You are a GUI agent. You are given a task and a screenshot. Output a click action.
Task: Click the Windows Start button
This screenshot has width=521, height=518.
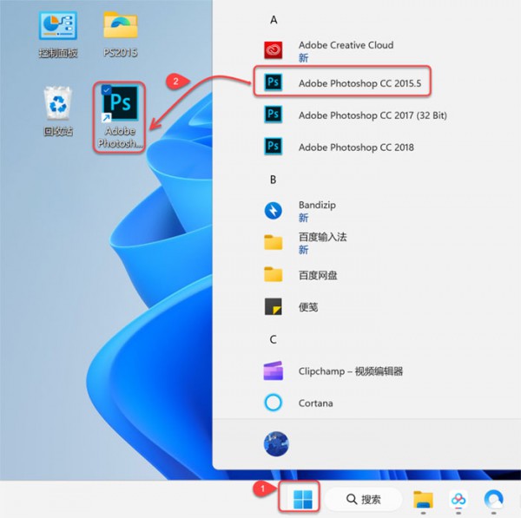pyautogui.click(x=303, y=499)
